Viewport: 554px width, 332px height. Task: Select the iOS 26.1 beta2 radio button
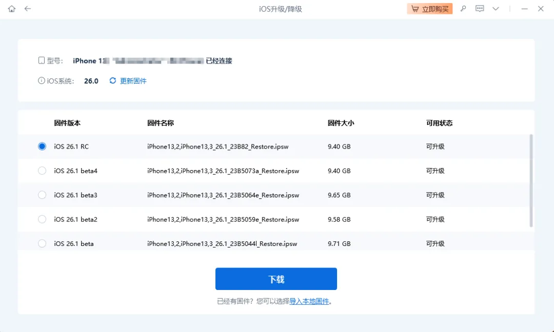click(x=42, y=219)
